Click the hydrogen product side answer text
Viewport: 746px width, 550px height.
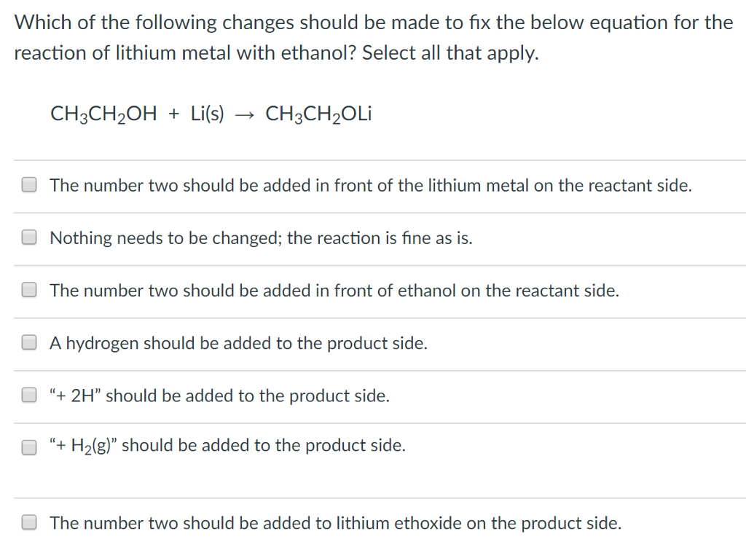click(237, 342)
